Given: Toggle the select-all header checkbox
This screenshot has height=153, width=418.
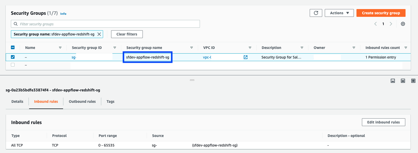Looking at the screenshot, I should click(13, 47).
